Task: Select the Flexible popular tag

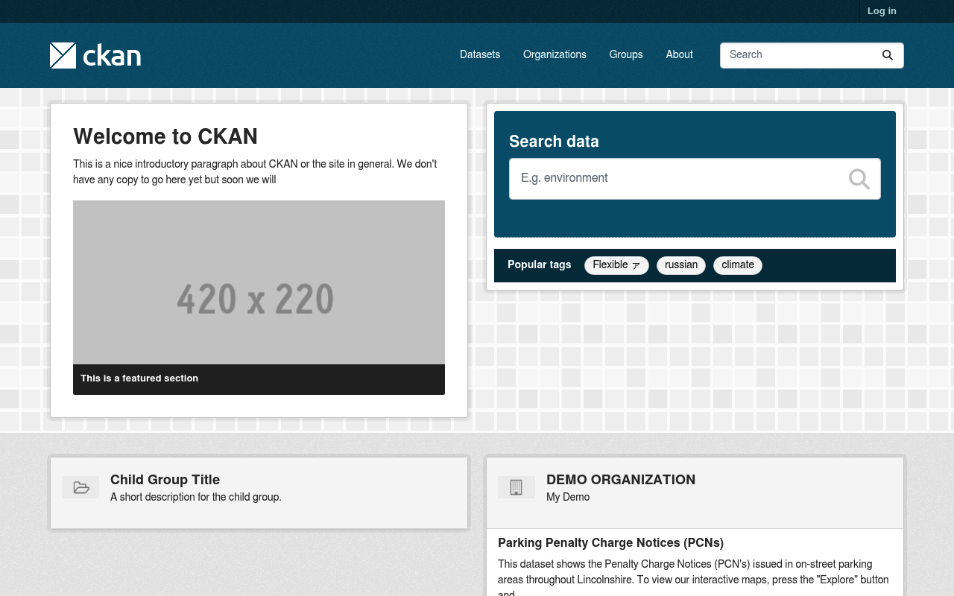Action: coord(616,265)
